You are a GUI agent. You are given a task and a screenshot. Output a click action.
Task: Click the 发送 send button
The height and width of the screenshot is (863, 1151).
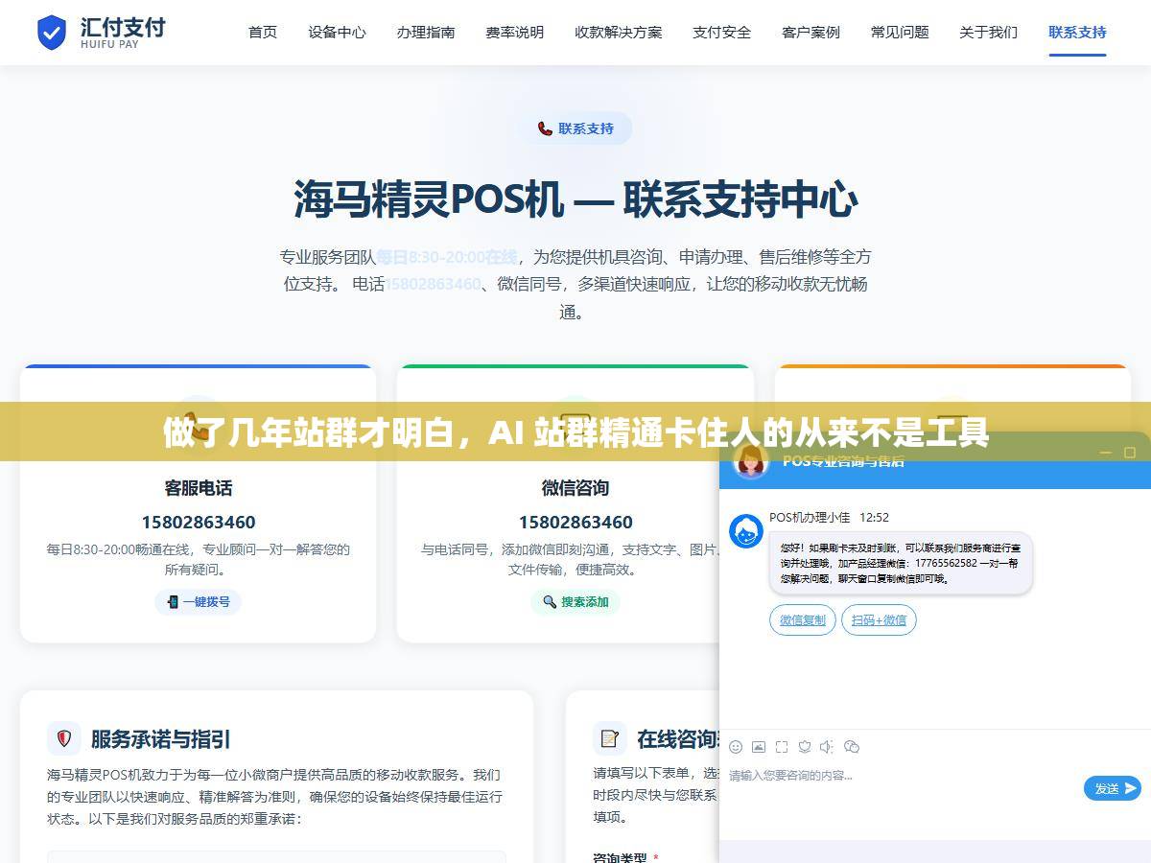pyautogui.click(x=1113, y=788)
